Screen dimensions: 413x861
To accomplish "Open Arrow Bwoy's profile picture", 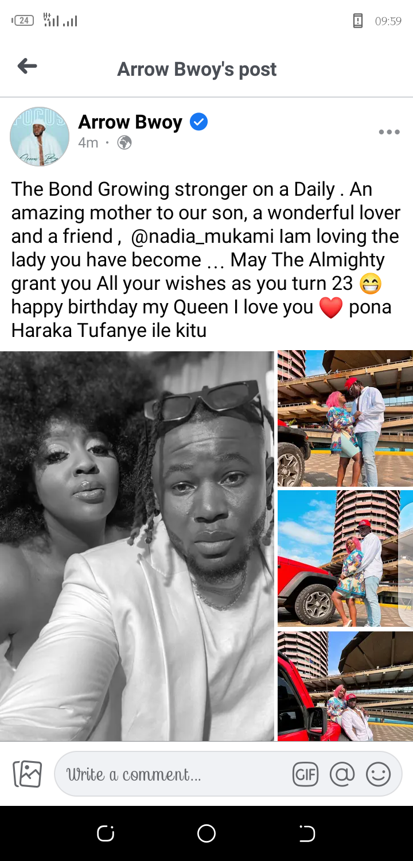I will tap(40, 137).
